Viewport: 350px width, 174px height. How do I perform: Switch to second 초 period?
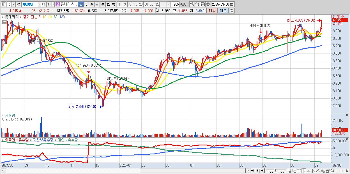(x=108, y=4)
